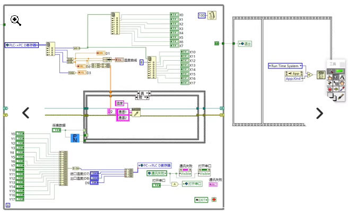The image size is (348, 223).
Task: Click the PLC->PC D寄存器 local variable
Action: [x=22, y=45]
